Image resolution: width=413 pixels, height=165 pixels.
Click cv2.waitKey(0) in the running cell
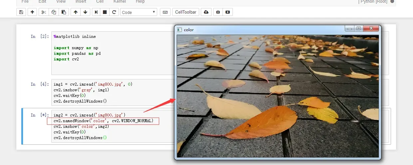click(70, 132)
